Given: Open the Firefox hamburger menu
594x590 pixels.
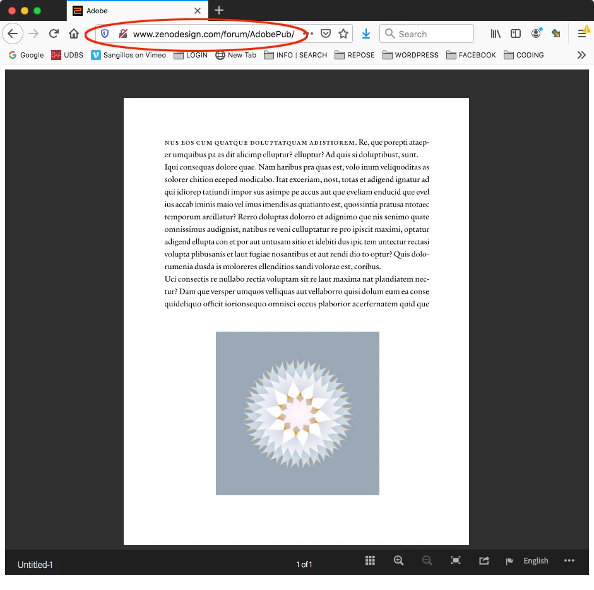Looking at the screenshot, I should pyautogui.click(x=582, y=33).
